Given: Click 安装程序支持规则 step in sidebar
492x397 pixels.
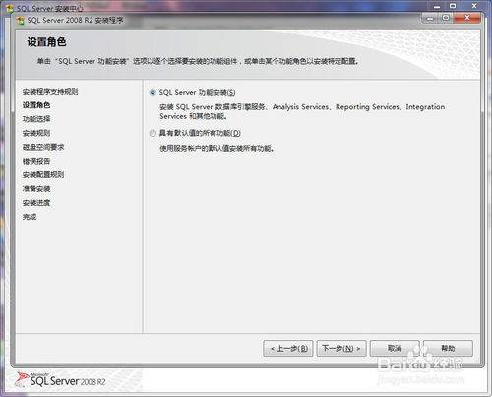Looking at the screenshot, I should (50, 92).
